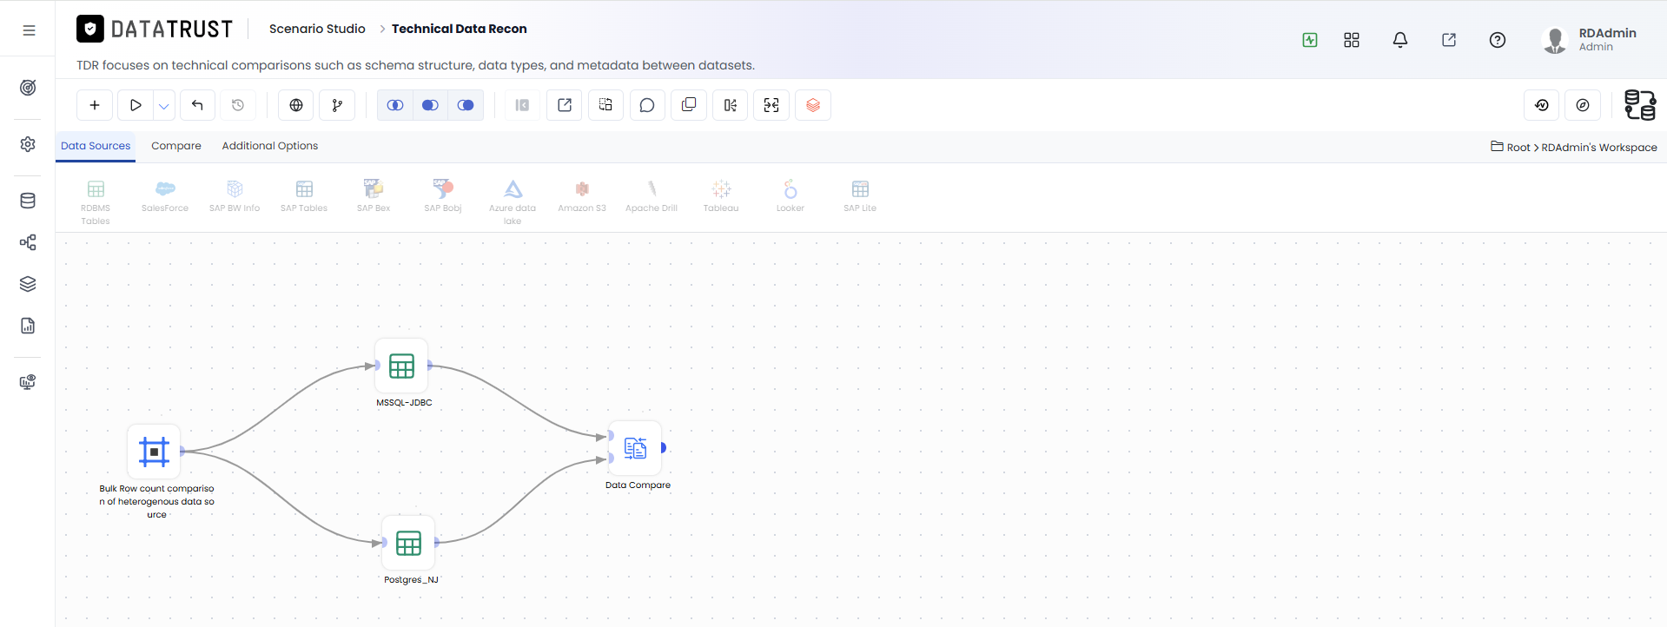Screen dimensions: 1667x627
Task: Open the Additional Options tab
Action: (x=270, y=146)
